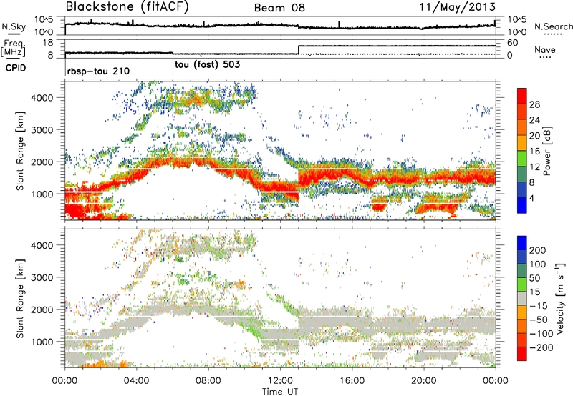Click the CPID change marker line at 06:00

click(173, 68)
